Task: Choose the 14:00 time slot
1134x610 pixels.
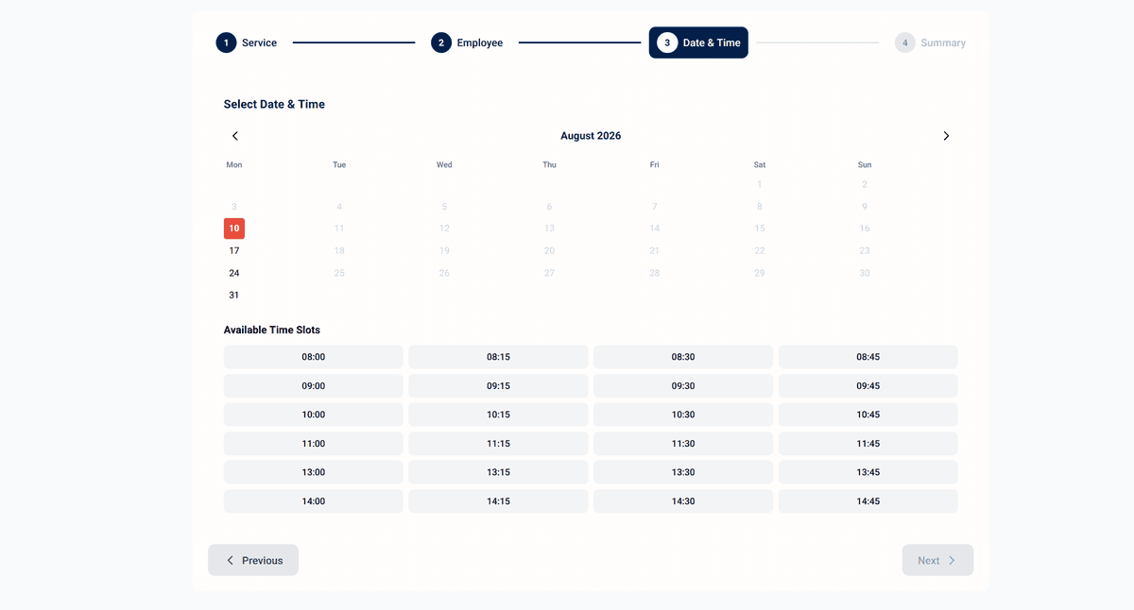Action: (314, 501)
